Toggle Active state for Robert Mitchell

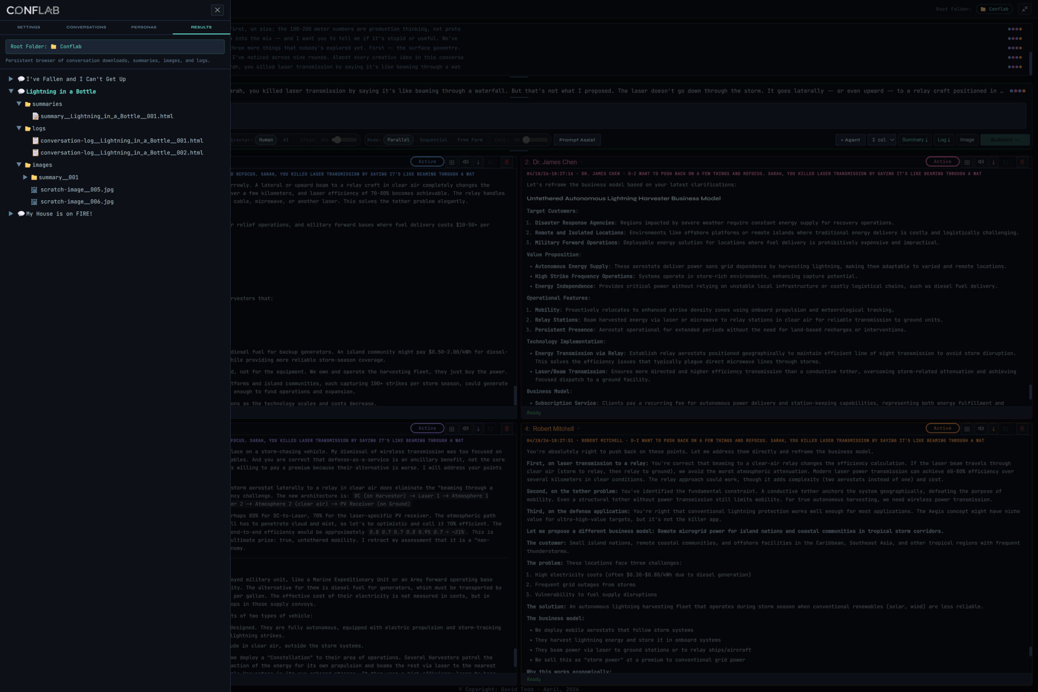tap(943, 428)
